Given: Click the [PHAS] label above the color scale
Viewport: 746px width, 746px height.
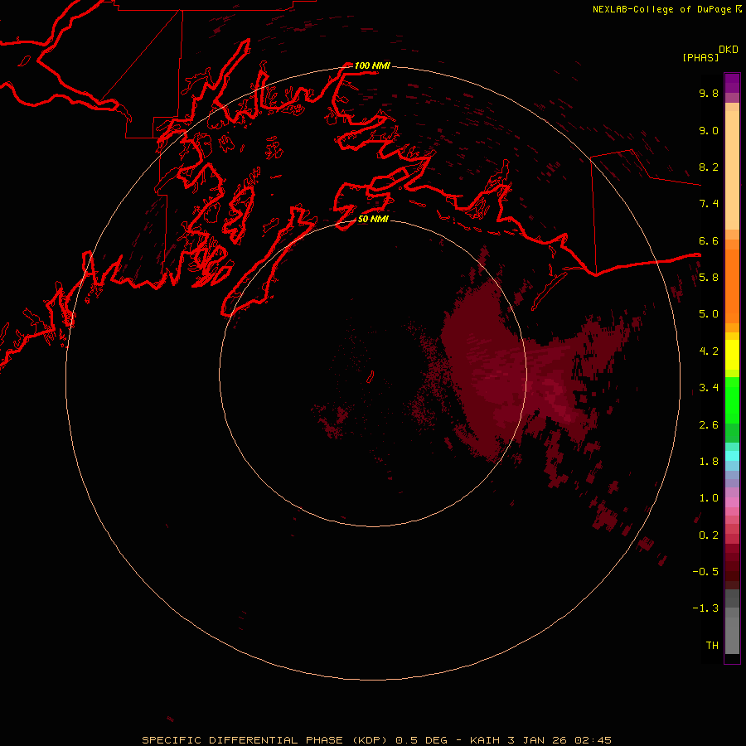Looking at the screenshot, I should [700, 57].
